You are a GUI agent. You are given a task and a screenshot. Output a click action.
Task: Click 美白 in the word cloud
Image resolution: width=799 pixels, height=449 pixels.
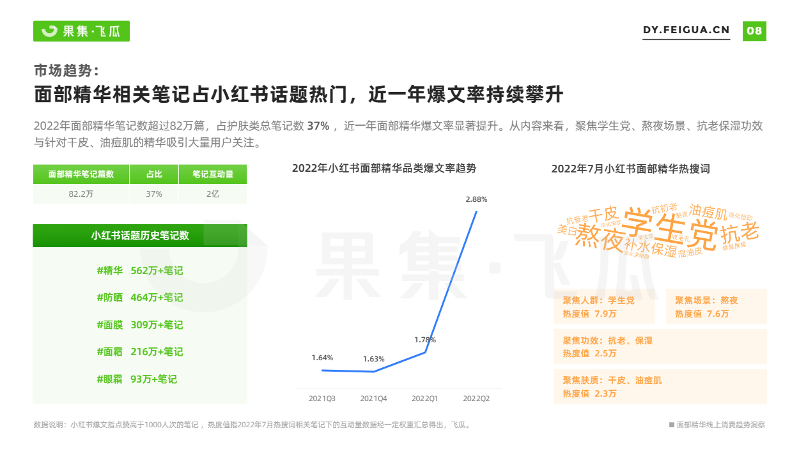[567, 230]
